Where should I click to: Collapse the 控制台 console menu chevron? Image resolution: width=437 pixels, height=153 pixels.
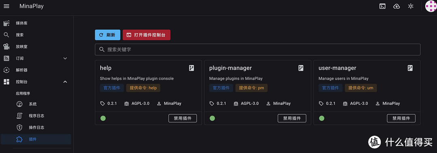65,82
